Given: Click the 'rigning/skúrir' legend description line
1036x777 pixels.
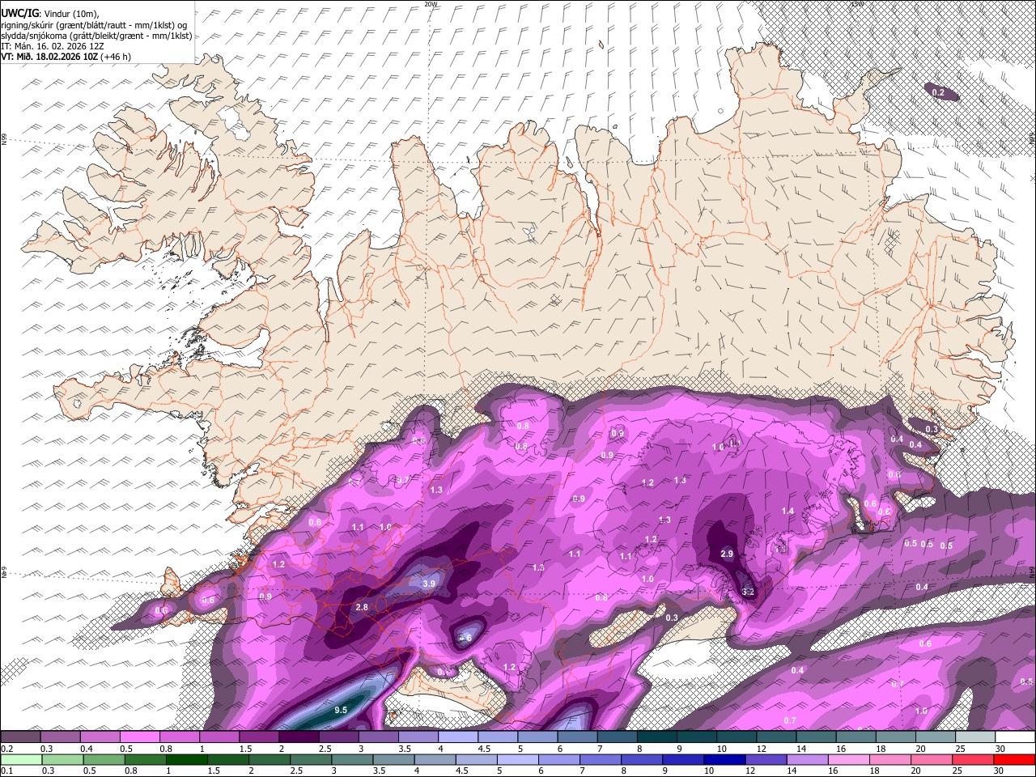Looking at the screenshot, I should (93, 25).
